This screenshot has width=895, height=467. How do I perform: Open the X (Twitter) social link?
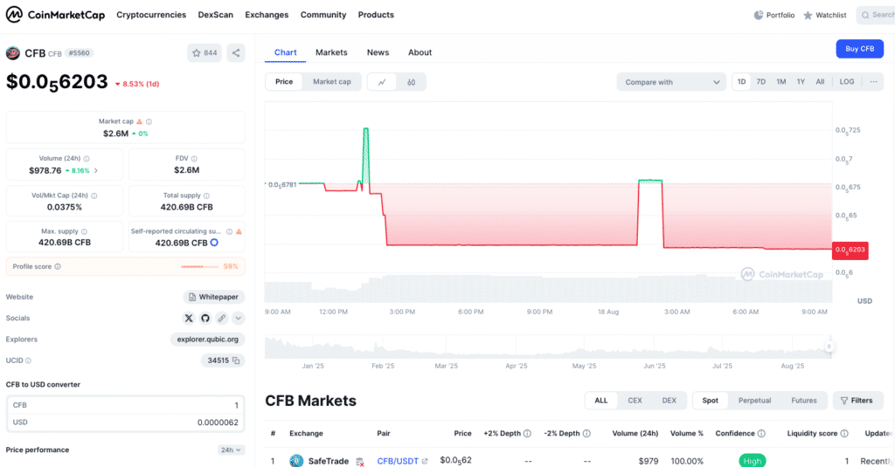coord(189,319)
